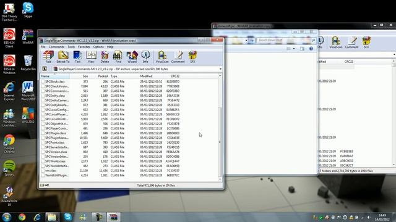This screenshot has height=222, width=396.
Task: Click the scroll down arrow of the file list
Action: click(220, 179)
